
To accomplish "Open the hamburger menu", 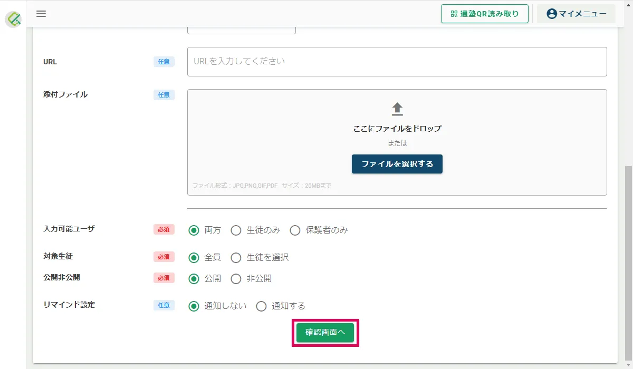I will pos(41,14).
